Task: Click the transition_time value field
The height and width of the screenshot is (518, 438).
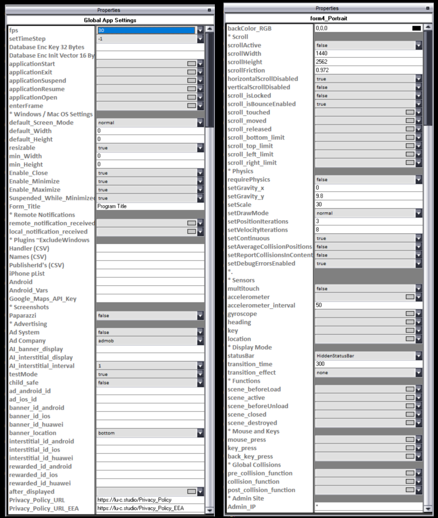Action: click(369, 364)
